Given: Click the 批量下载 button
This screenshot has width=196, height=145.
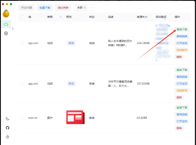Looking at the screenshot, I should click(45, 8).
